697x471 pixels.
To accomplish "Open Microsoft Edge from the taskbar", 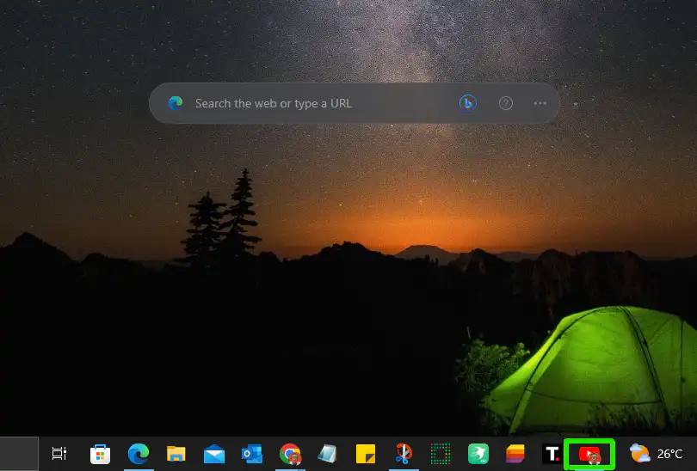I will click(x=139, y=454).
